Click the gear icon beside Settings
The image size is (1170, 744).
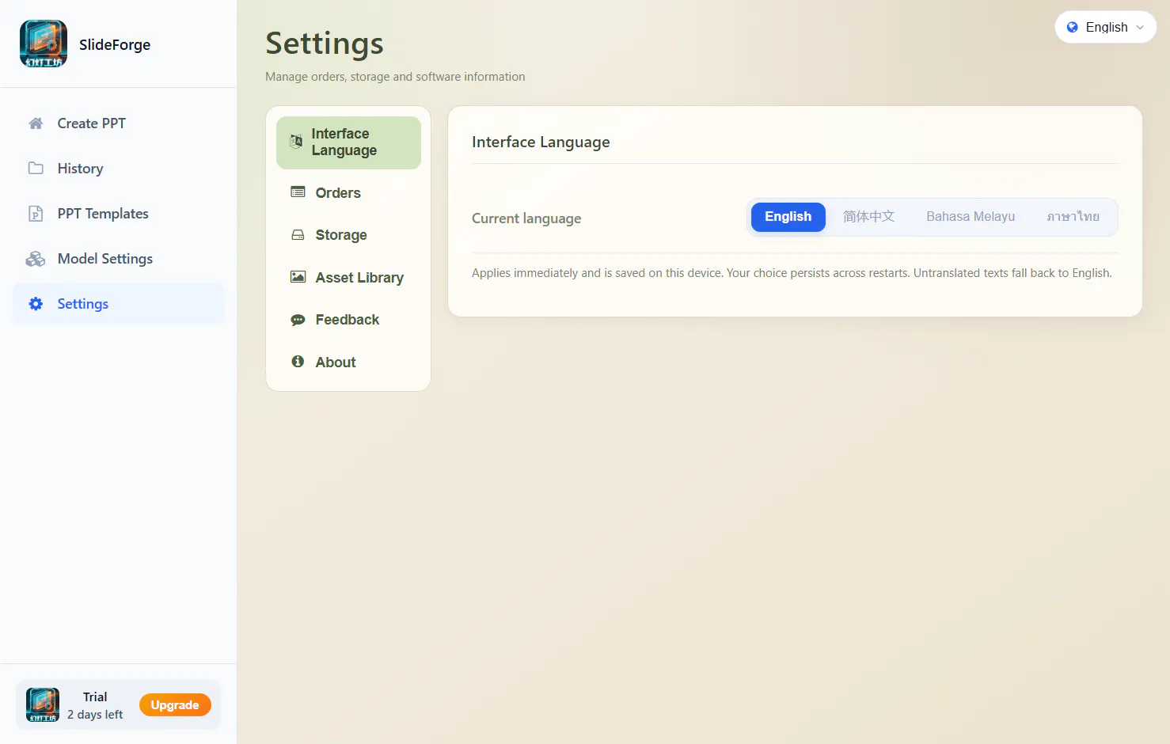point(36,304)
